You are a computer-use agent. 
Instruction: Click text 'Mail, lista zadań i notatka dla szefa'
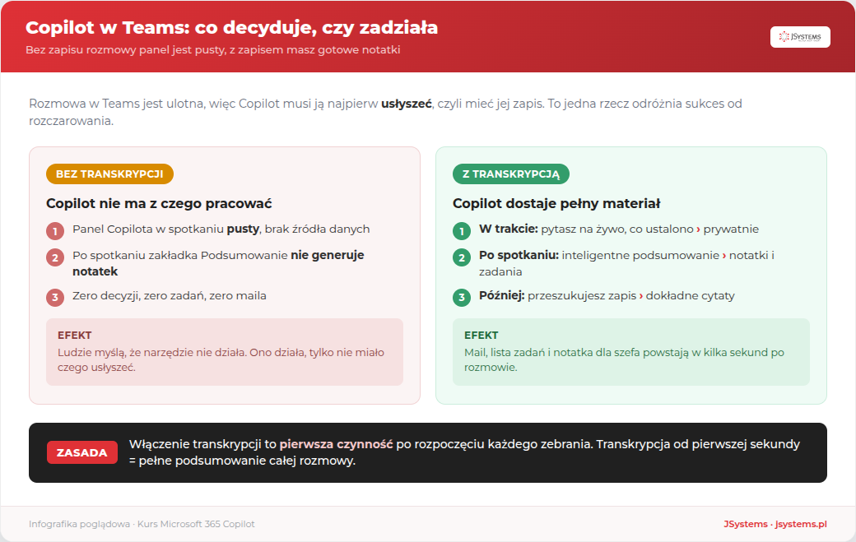[551, 353]
